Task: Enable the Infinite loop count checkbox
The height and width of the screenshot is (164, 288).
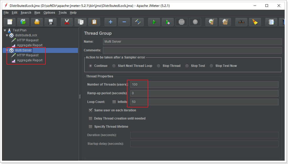Action: coord(114,102)
